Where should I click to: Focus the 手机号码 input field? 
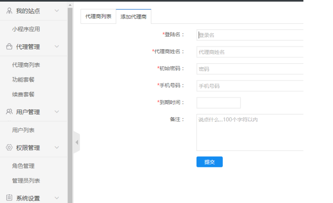click(250, 86)
